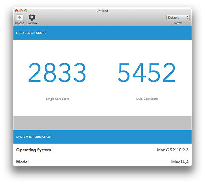
Task: Minimize the window with yellow button
Action: (x=21, y=11)
